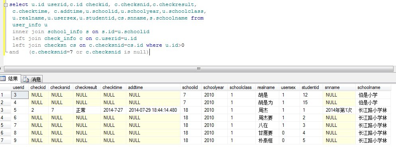The image size is (396, 152).
Task: Select the schoolname column header
Action: click(373, 87)
